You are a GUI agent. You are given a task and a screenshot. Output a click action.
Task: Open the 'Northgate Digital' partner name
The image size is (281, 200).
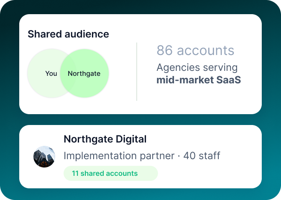[x=105, y=139]
